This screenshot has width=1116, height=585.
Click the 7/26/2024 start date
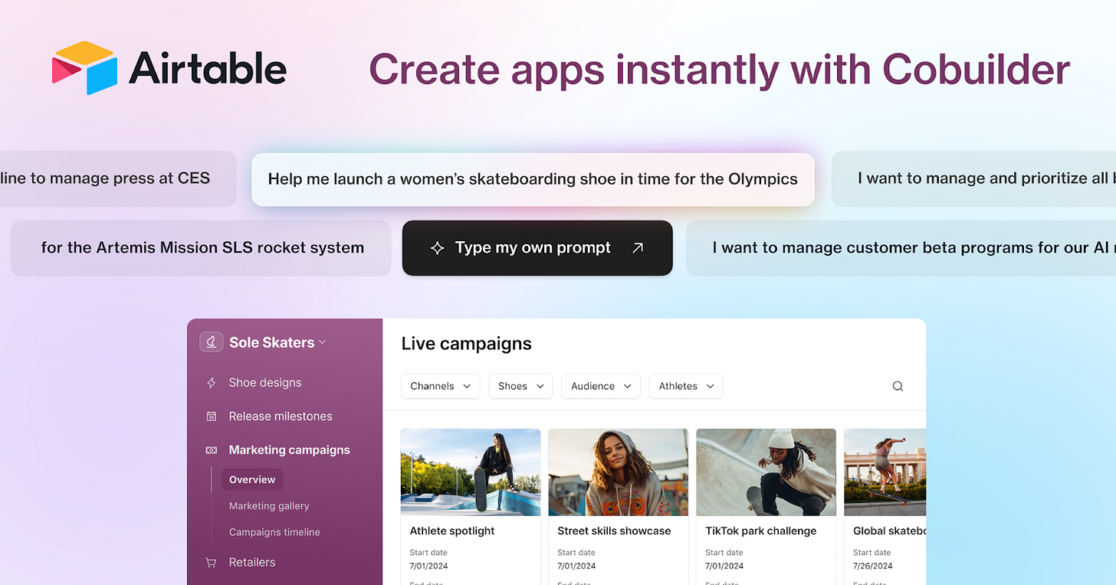(x=873, y=567)
